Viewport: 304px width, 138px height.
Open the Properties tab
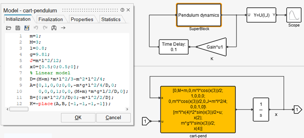point(82,19)
